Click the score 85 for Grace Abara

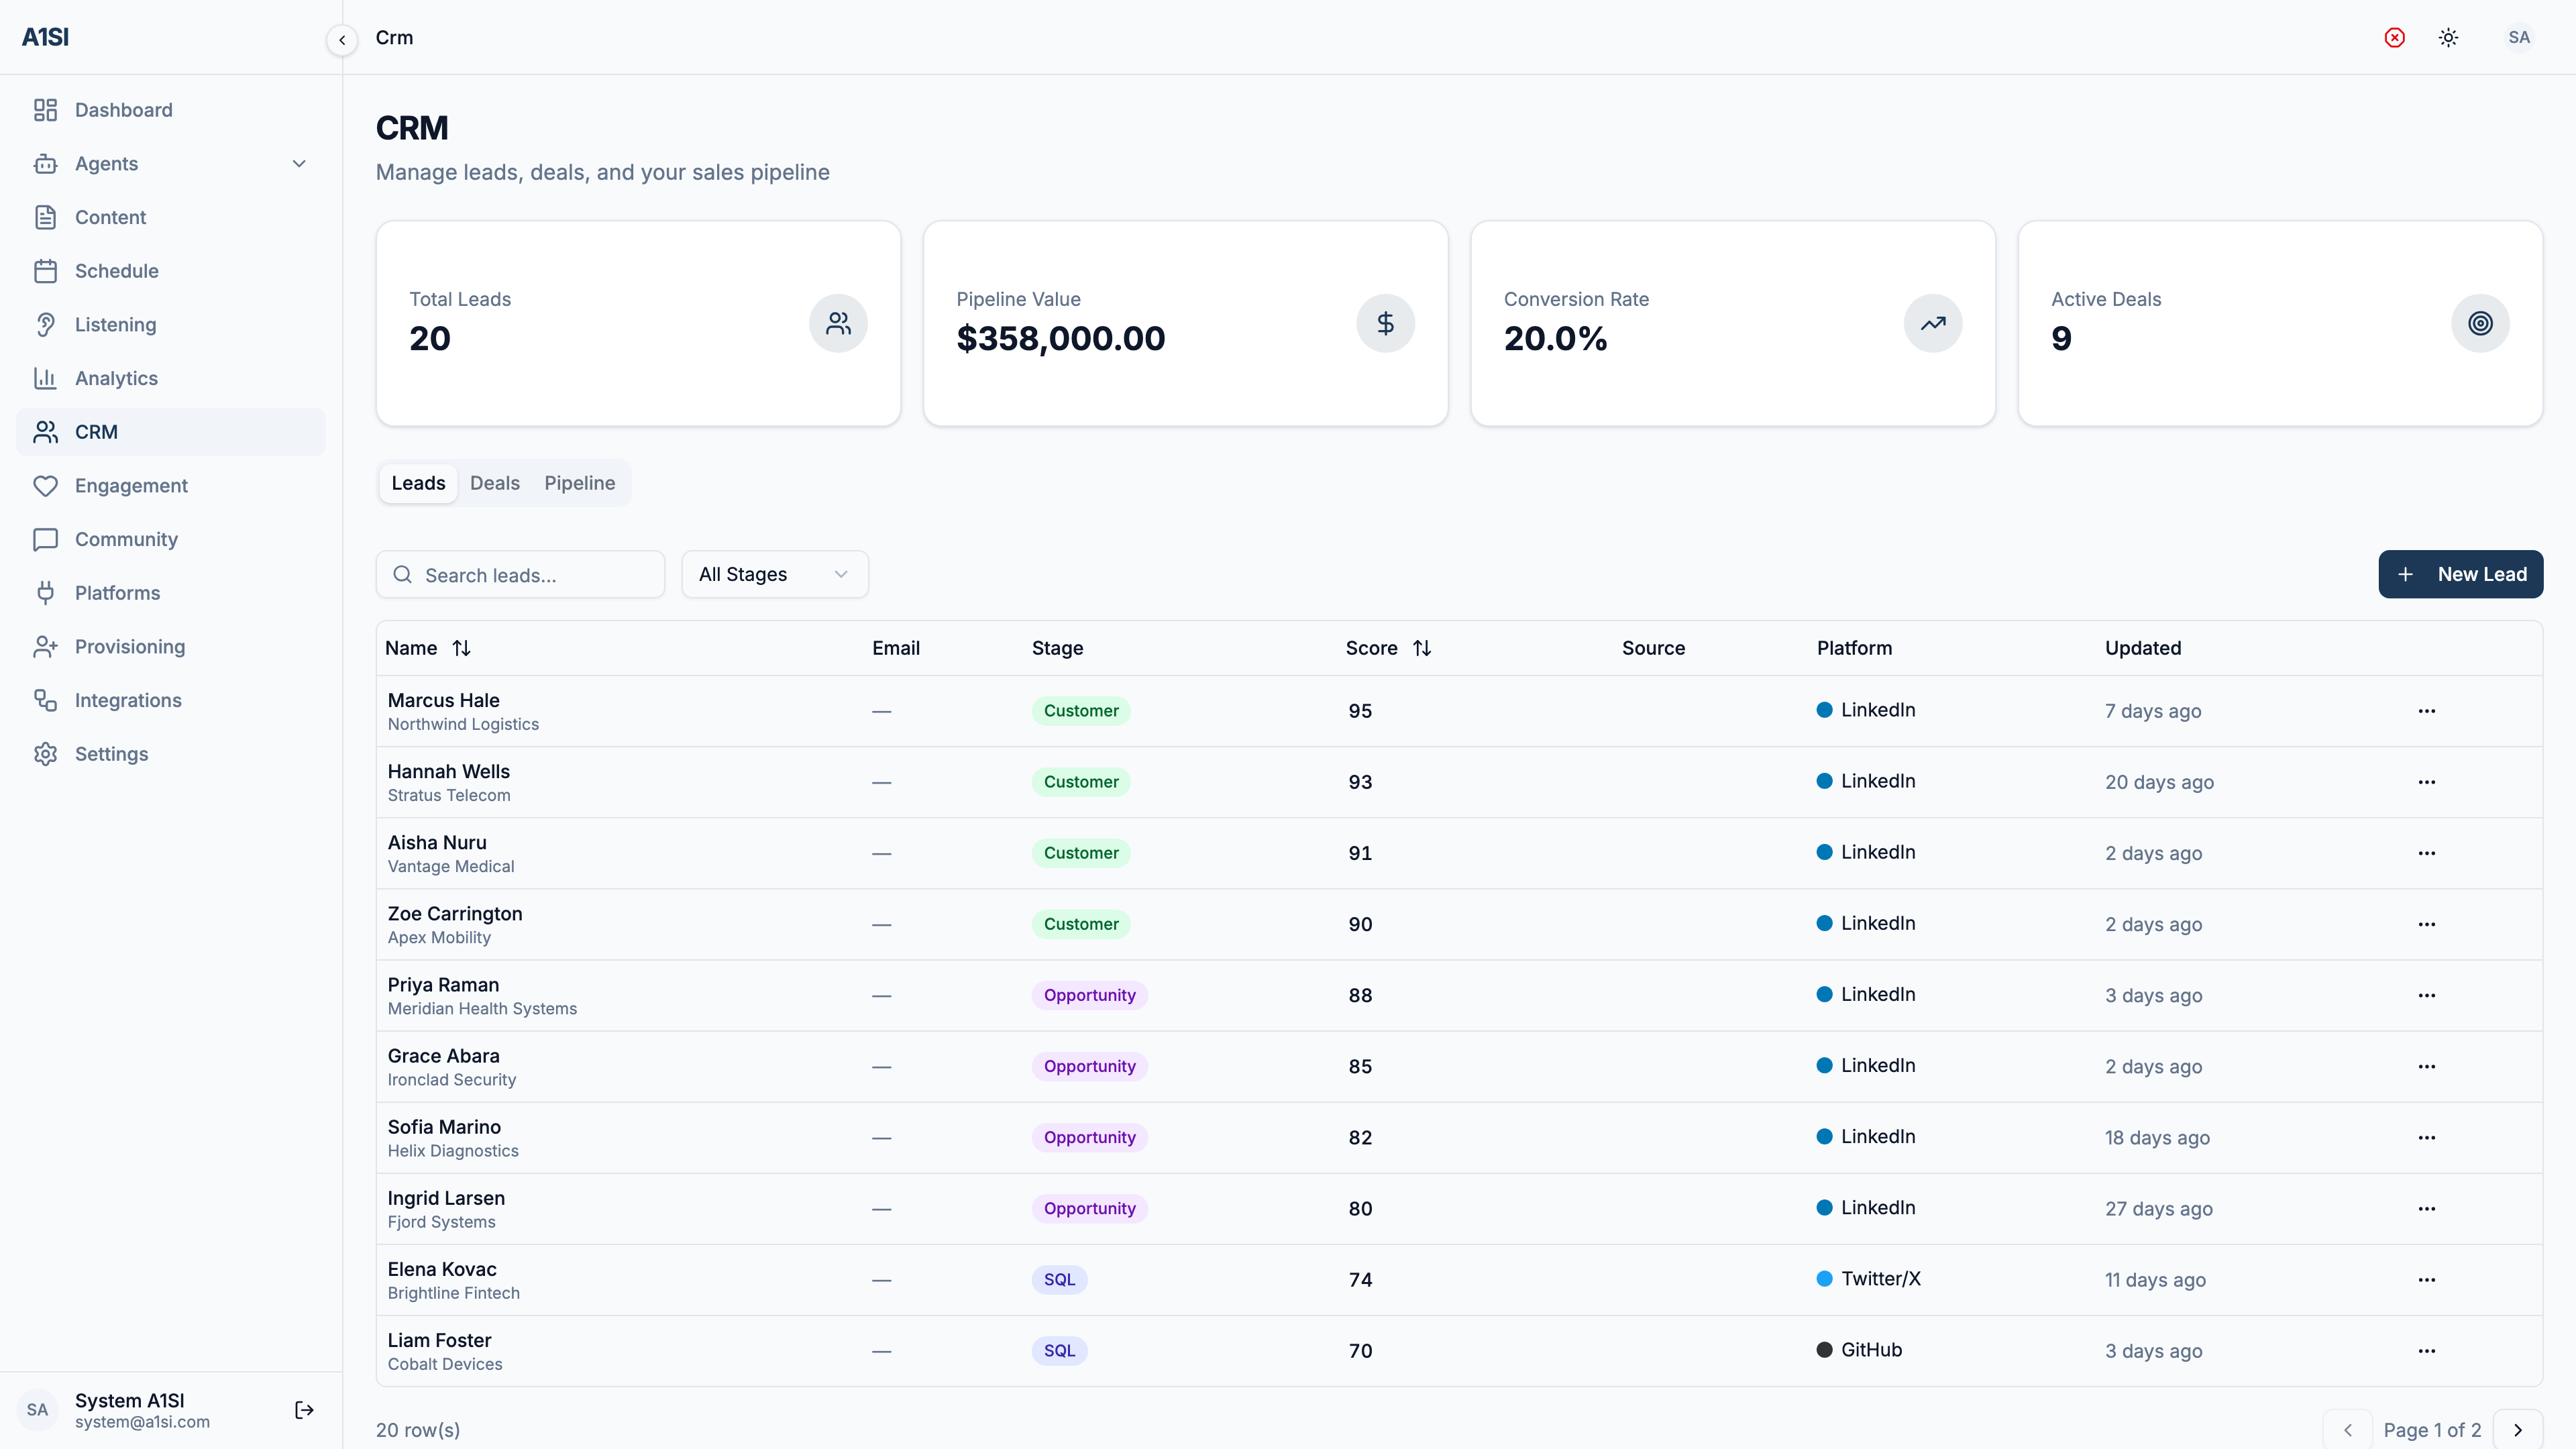[x=1360, y=1067]
